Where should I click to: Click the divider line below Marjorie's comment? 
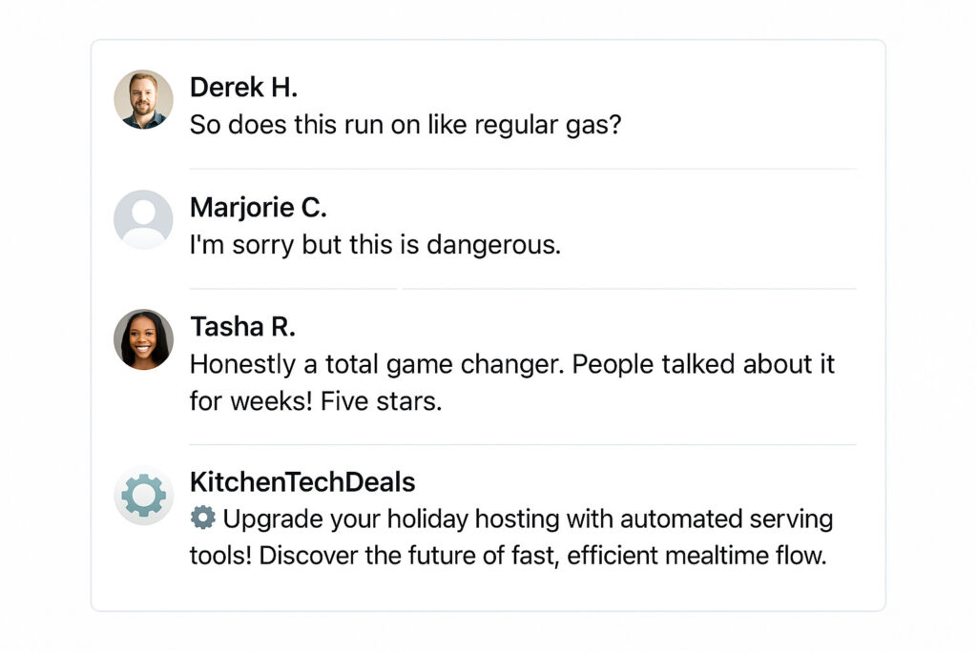click(522, 289)
